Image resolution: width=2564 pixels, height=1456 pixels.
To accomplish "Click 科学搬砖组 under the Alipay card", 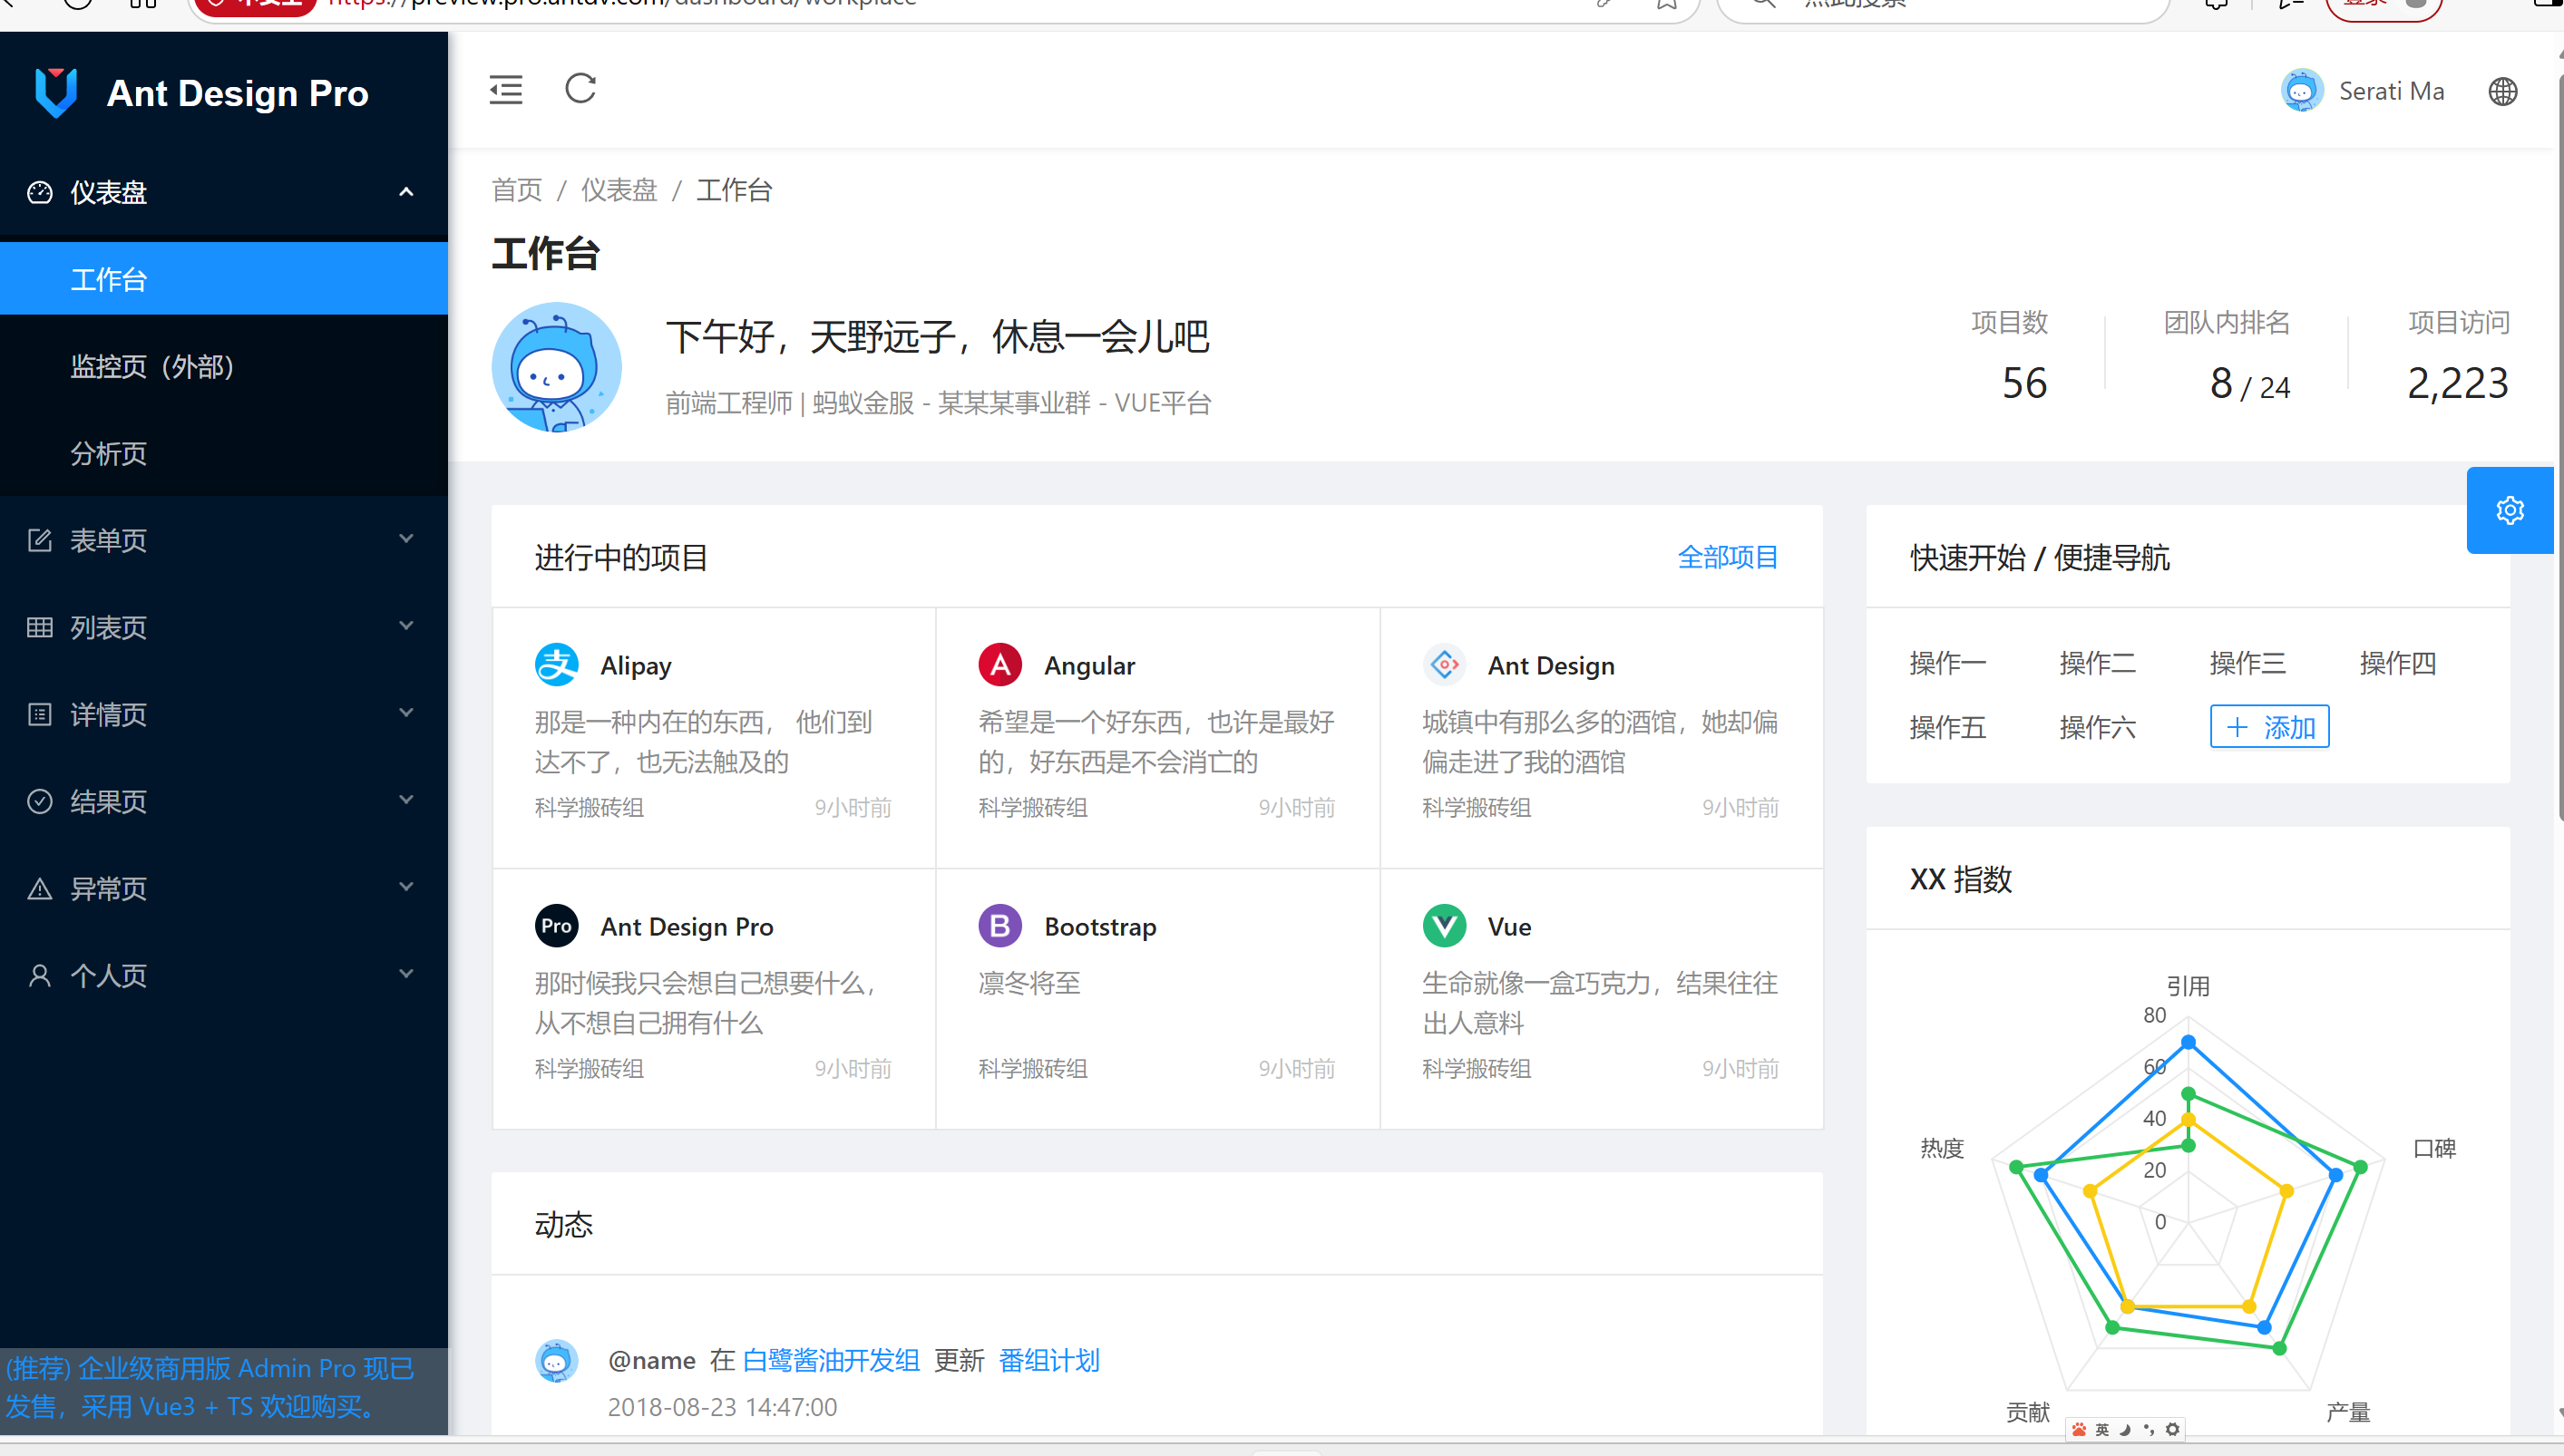I will coord(590,807).
